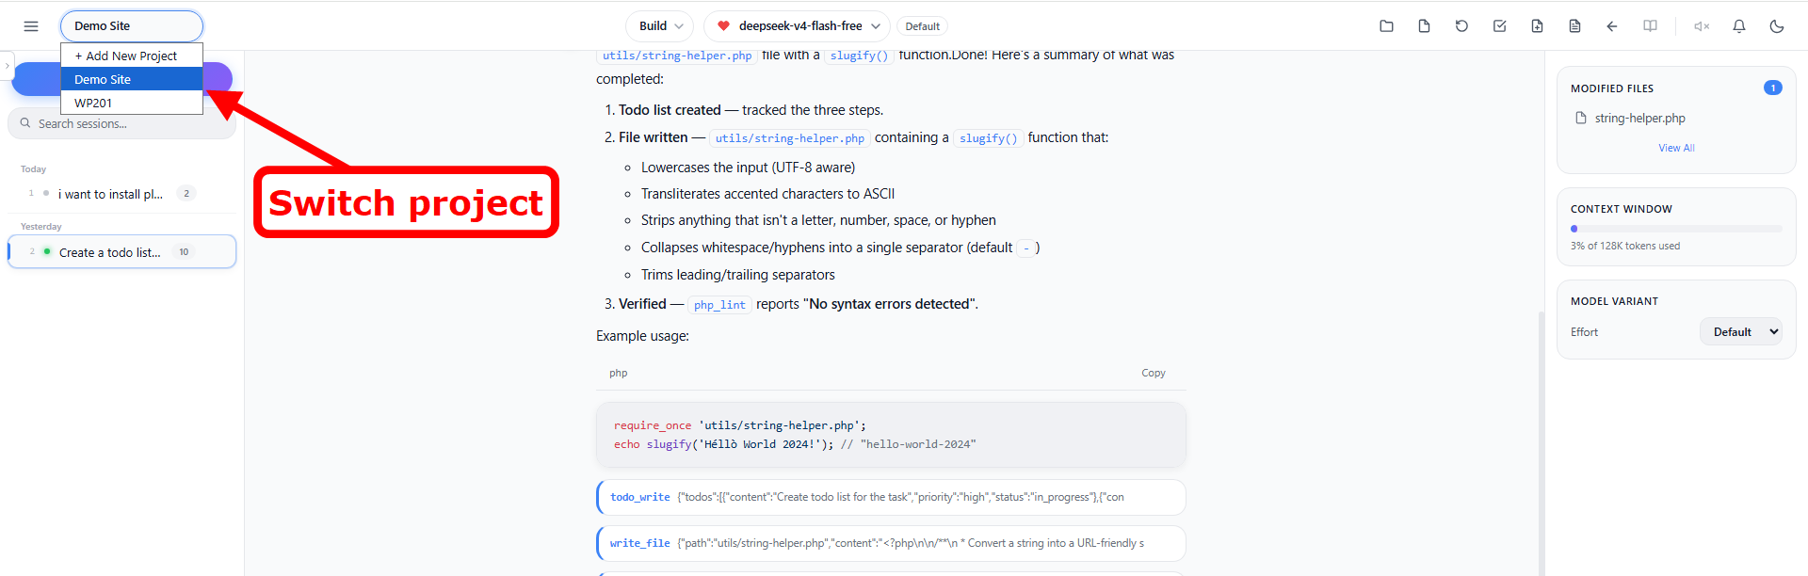
Task: Click the back arrow icon
Action: tap(1612, 26)
